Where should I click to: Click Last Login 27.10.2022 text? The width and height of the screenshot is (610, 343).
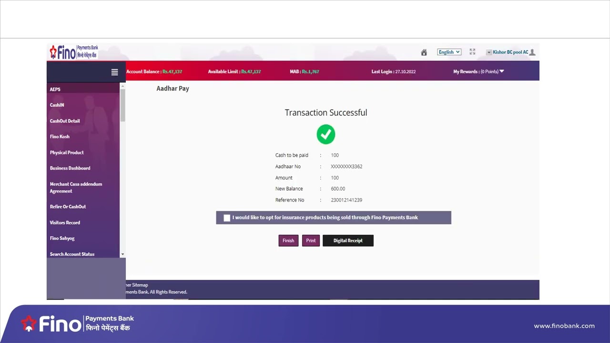394,71
